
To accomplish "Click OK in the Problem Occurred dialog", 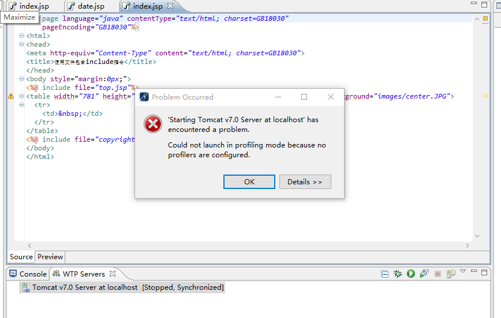I will click(249, 182).
